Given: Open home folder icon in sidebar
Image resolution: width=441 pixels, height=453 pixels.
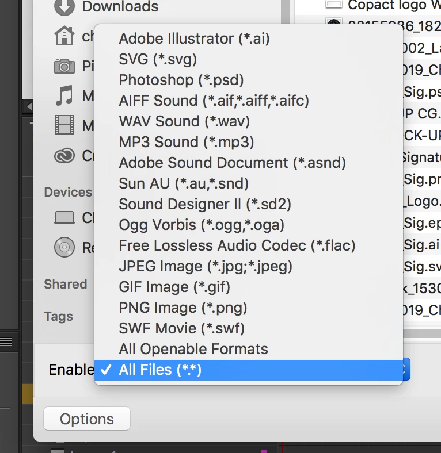Looking at the screenshot, I should pos(64,36).
